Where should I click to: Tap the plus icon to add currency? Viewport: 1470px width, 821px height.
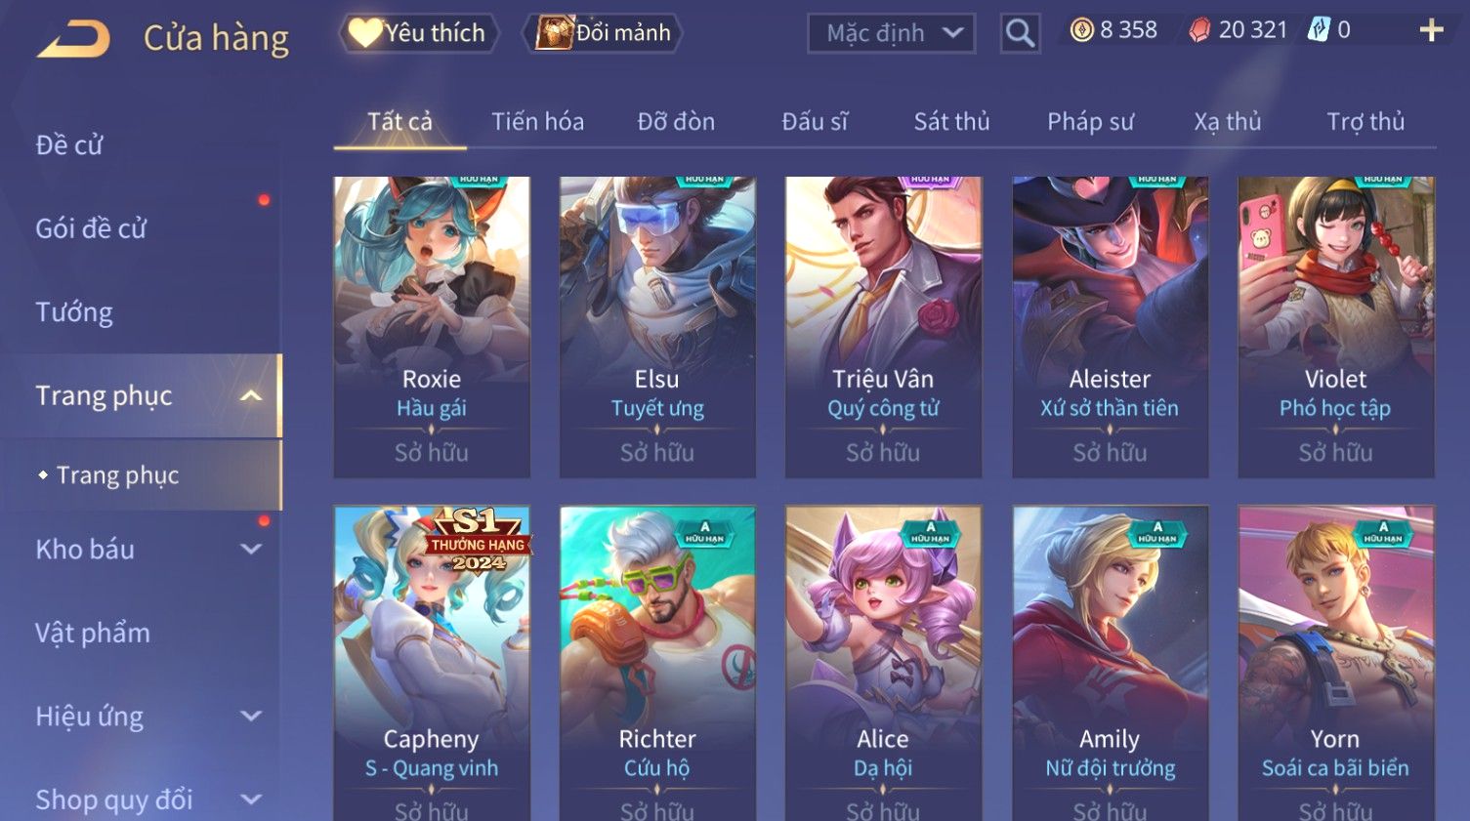tap(1431, 30)
